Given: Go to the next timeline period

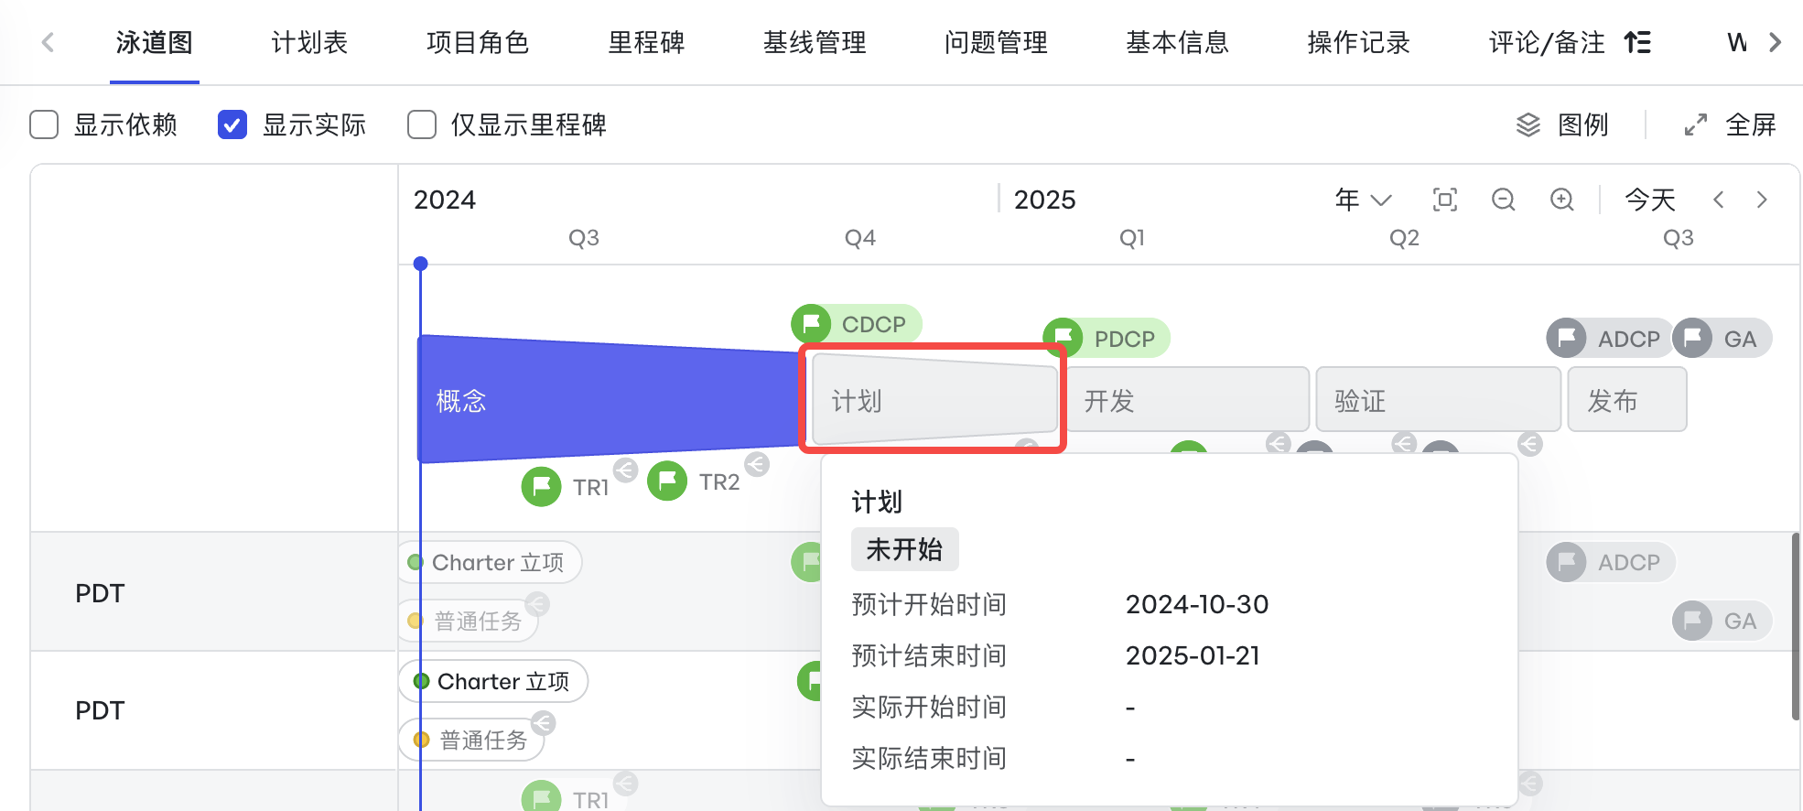Looking at the screenshot, I should [1762, 200].
